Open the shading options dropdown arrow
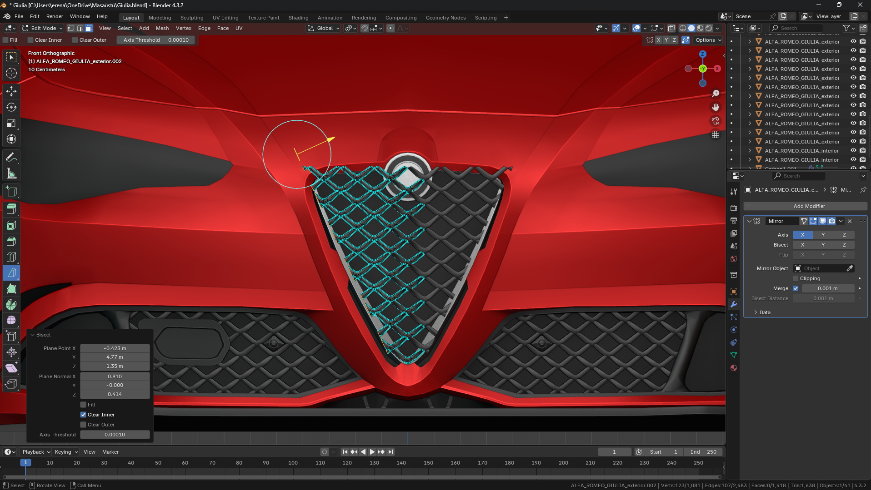Screen dimensions: 871x490 click(718, 28)
